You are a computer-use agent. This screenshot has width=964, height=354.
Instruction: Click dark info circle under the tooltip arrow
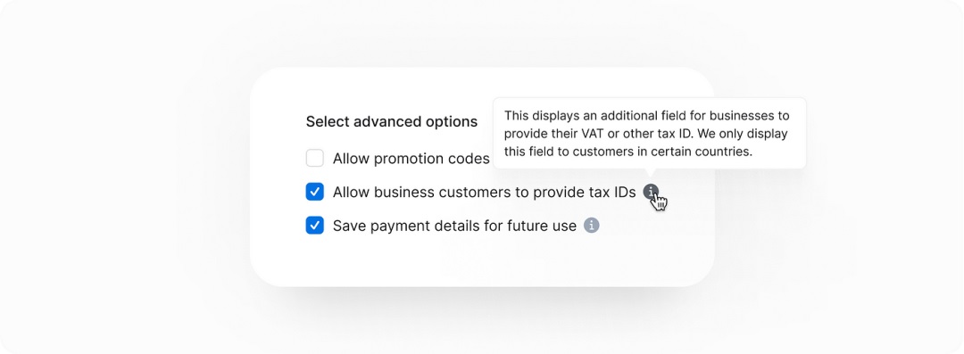651,192
